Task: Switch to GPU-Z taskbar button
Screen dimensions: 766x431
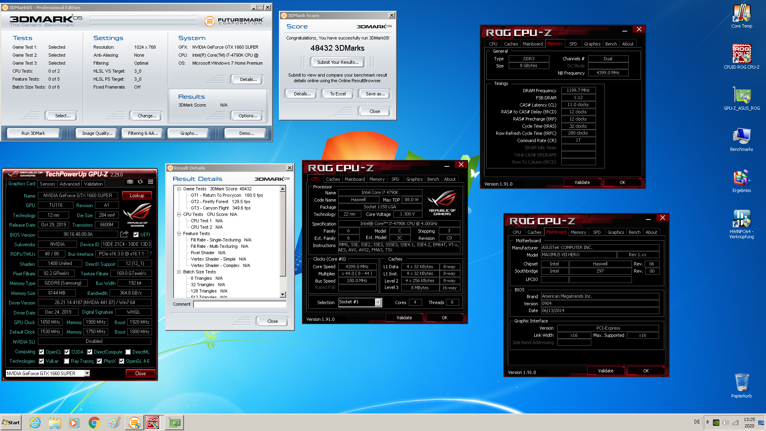Action: (174, 422)
